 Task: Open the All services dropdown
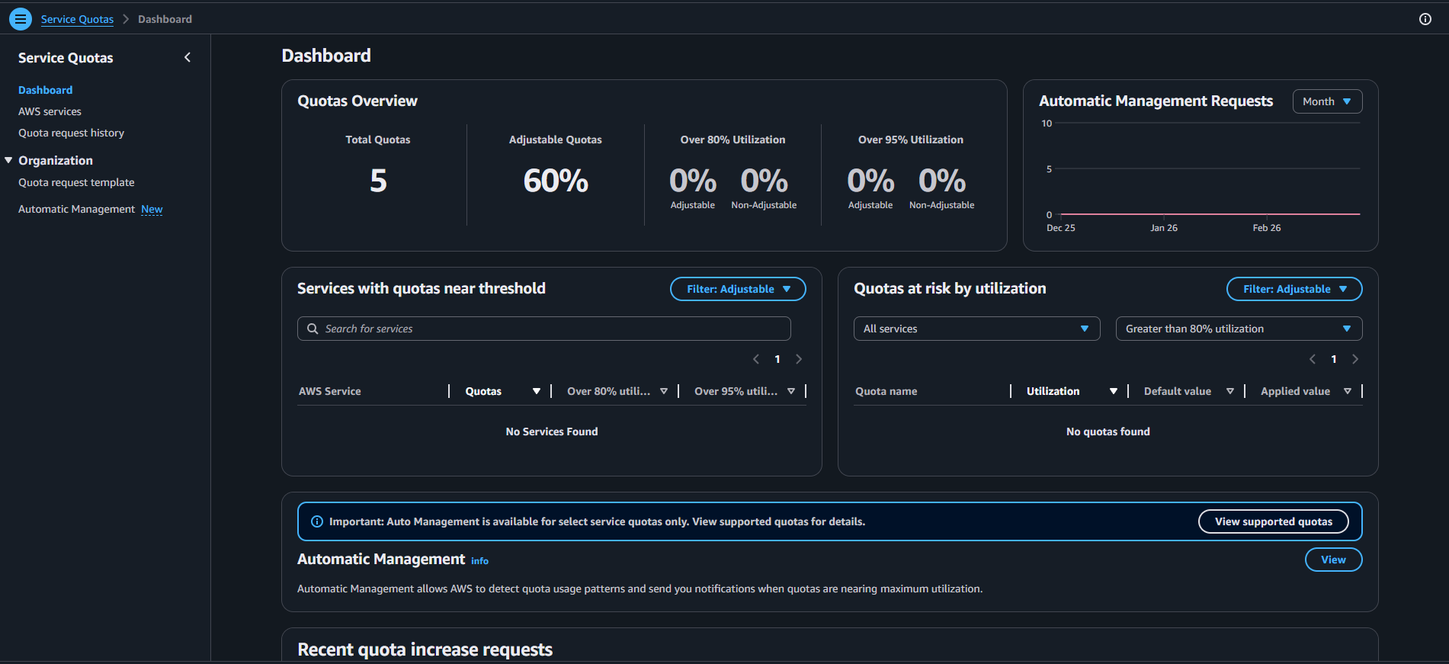coord(976,329)
